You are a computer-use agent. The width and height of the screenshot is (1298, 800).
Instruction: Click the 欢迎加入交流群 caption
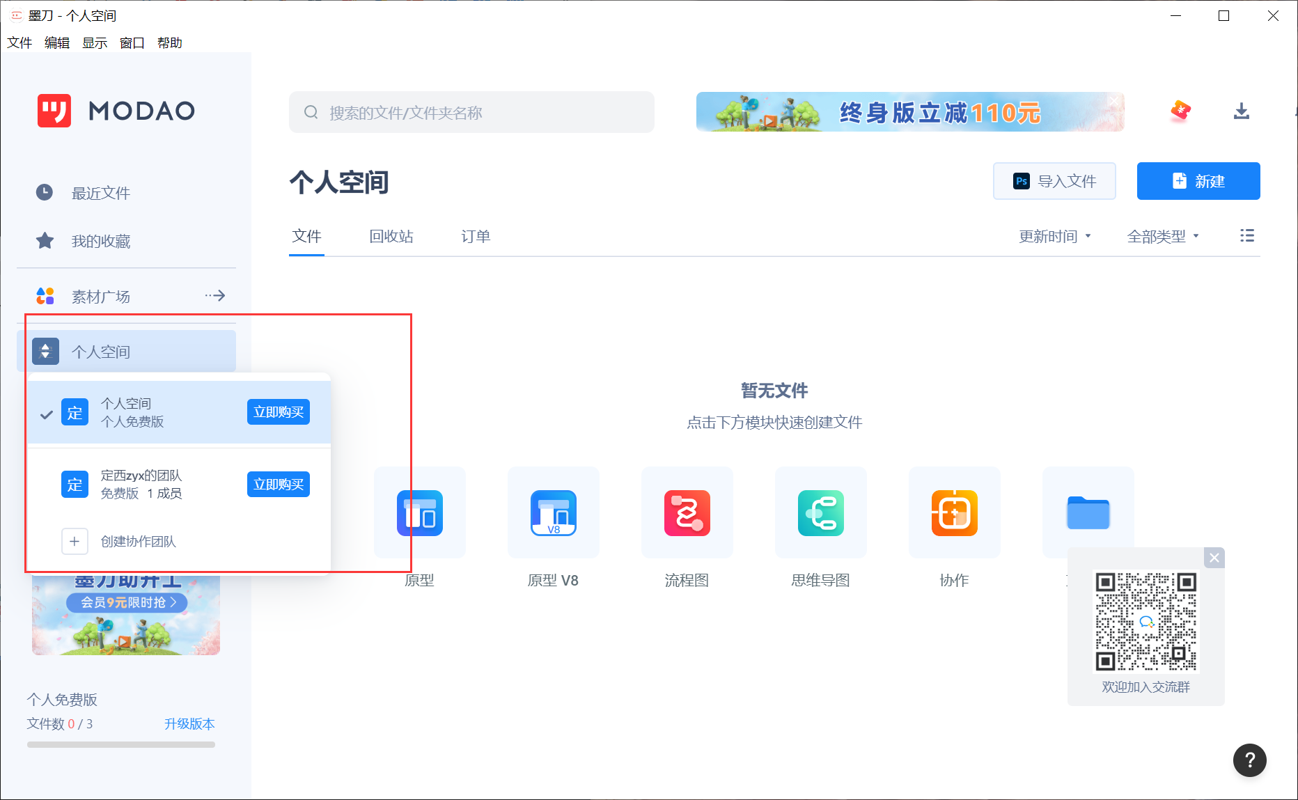1146,687
